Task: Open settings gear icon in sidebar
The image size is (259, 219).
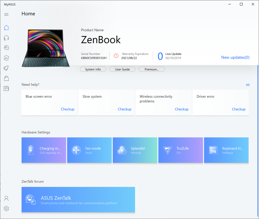Action: (6, 209)
